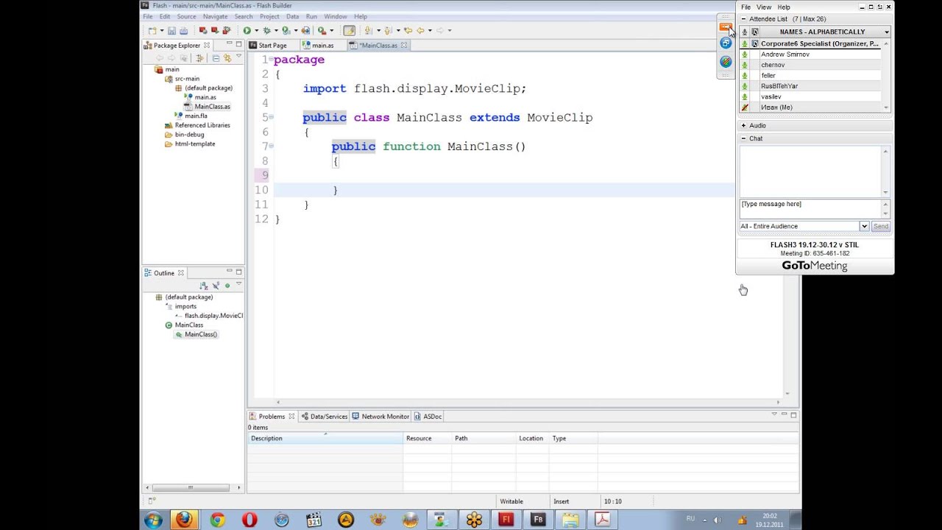This screenshot has width=942, height=530.
Task: Click the blue screen sharing grab-tab icon
Action: pyautogui.click(x=726, y=43)
